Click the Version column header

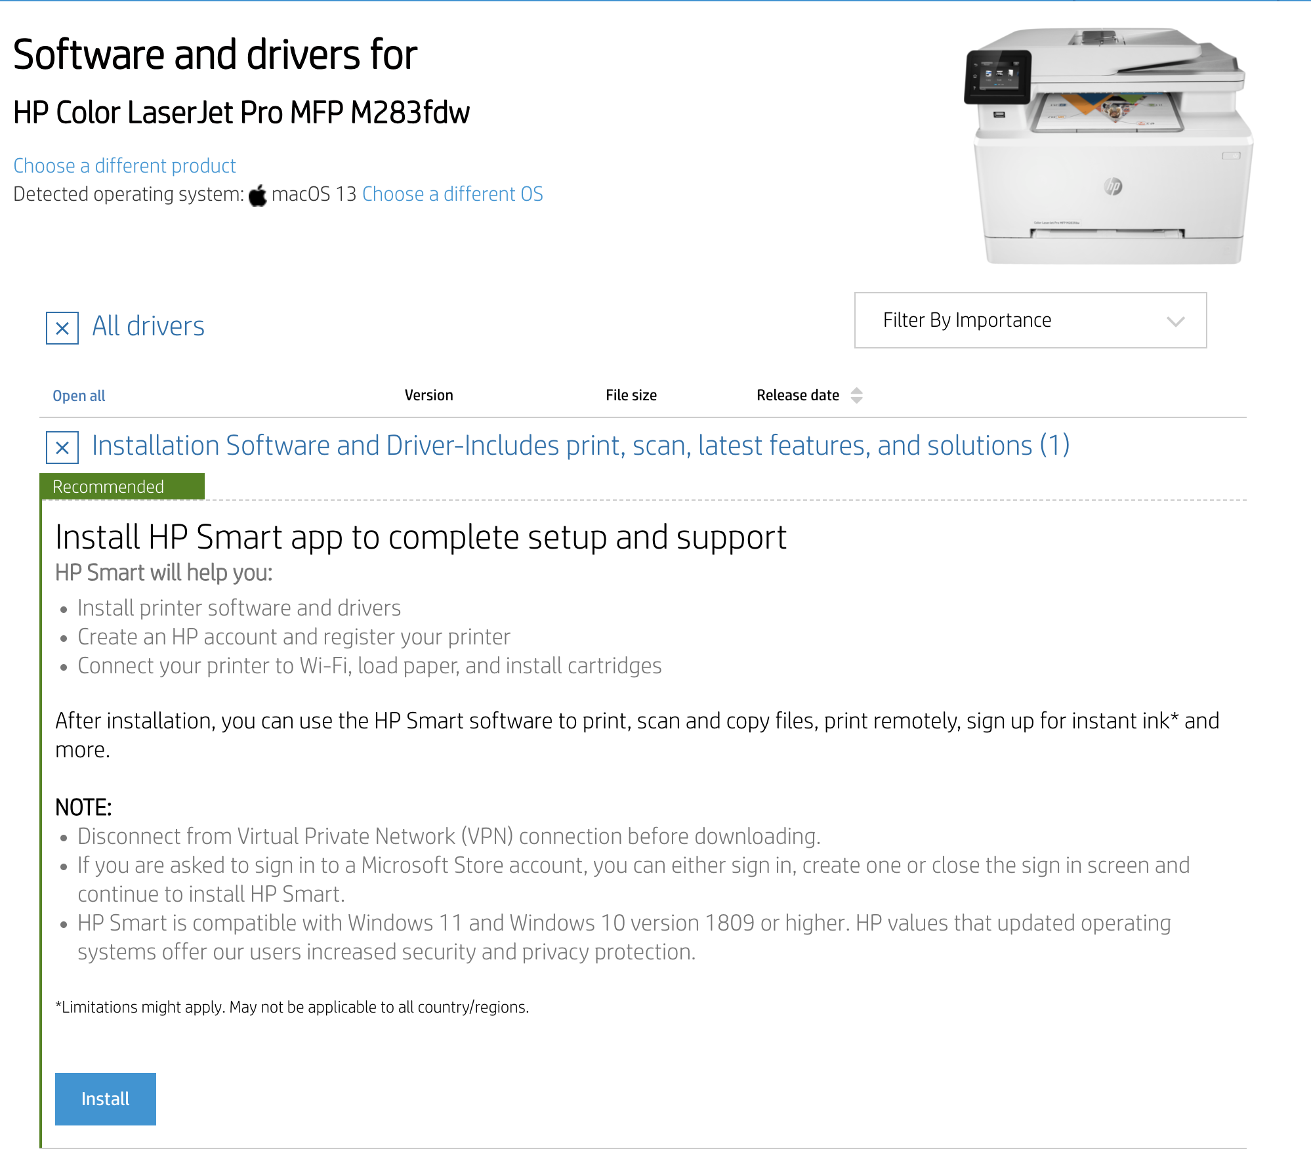pyautogui.click(x=428, y=395)
